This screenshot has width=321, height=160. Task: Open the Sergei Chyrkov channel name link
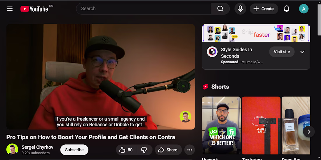click(37, 147)
